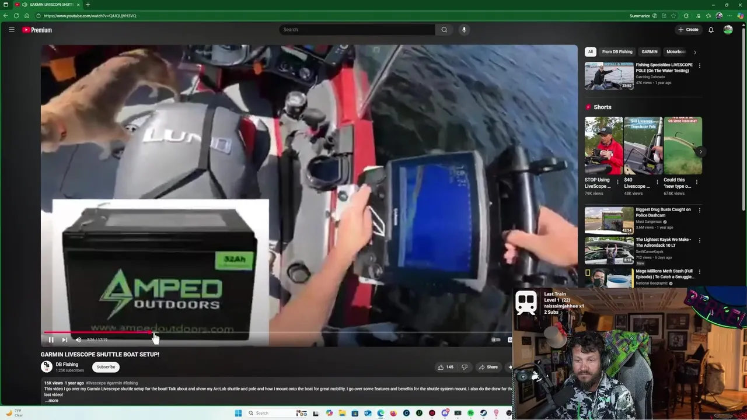Click the YouTube search field

[x=357, y=30]
